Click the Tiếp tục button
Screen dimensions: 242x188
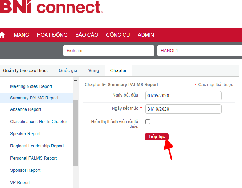(157, 137)
